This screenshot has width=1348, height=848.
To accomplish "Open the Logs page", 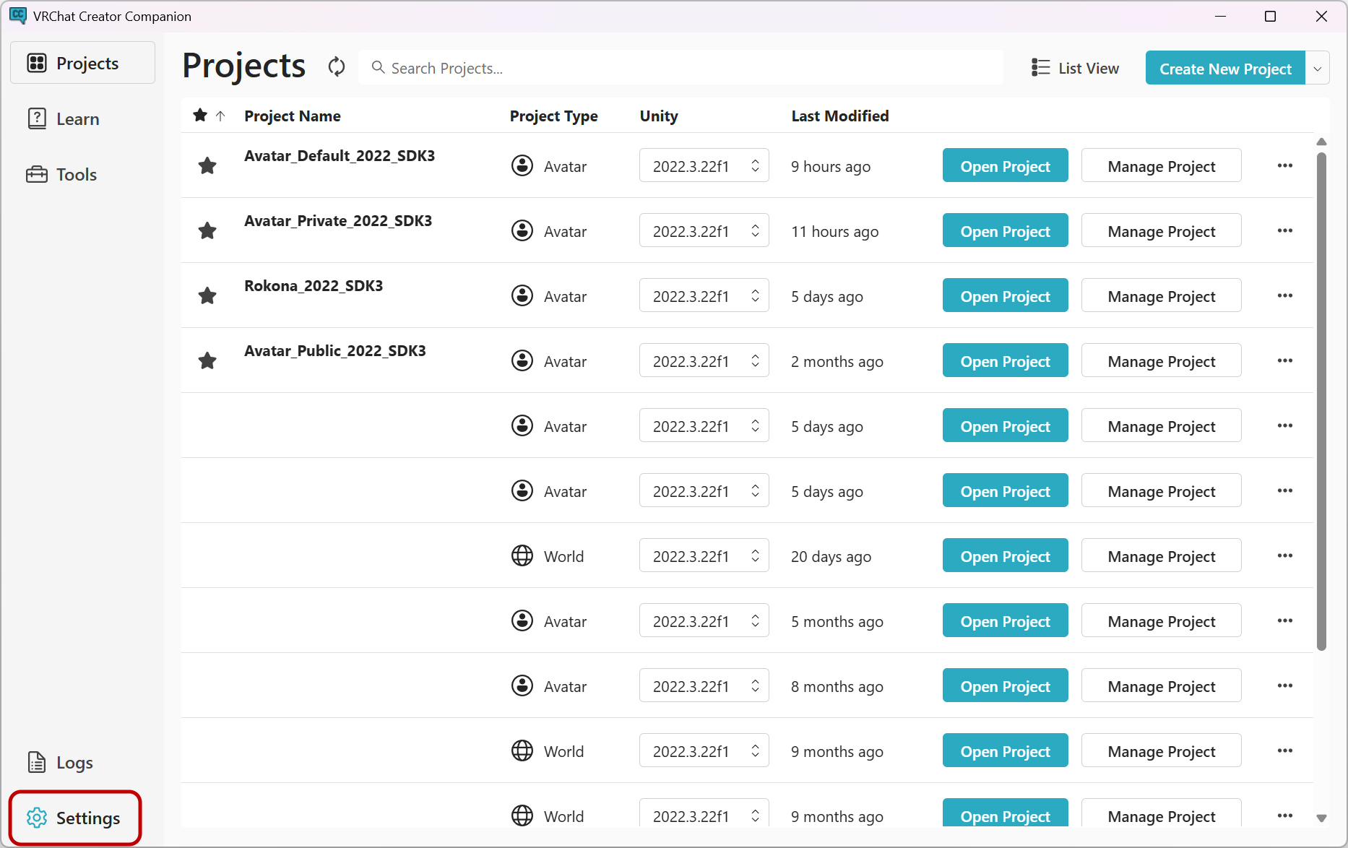I will click(x=61, y=763).
